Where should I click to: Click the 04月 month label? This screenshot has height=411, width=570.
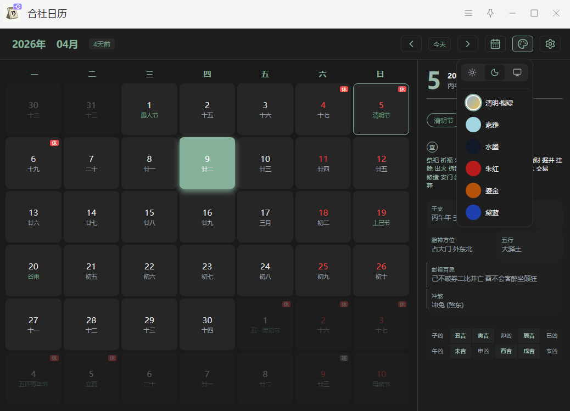click(x=67, y=44)
